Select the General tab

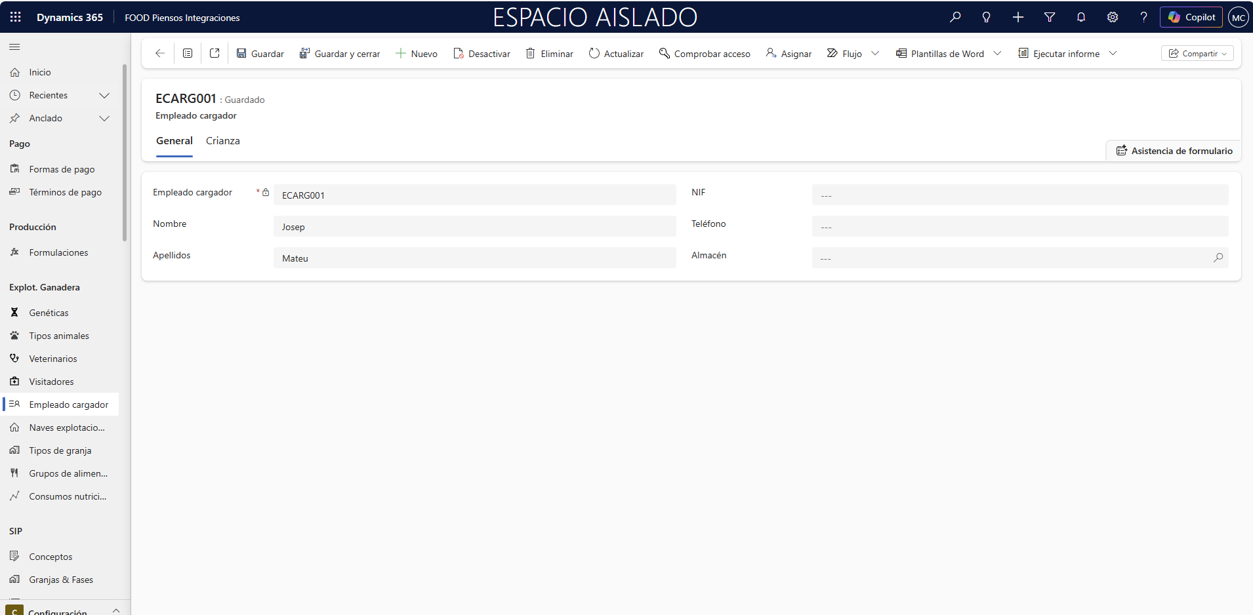pyautogui.click(x=174, y=140)
